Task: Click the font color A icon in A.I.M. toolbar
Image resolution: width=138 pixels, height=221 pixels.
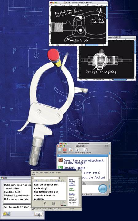Action: [34, 181]
